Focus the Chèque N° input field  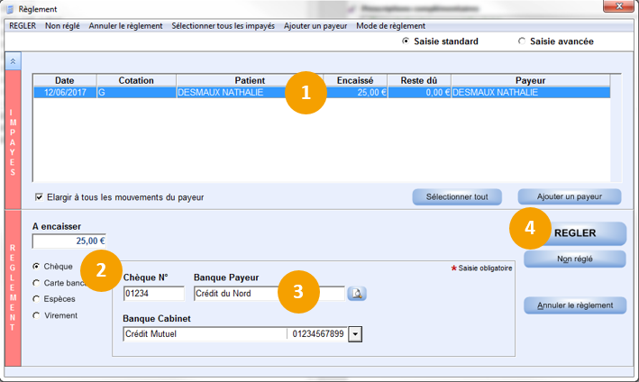(x=153, y=294)
